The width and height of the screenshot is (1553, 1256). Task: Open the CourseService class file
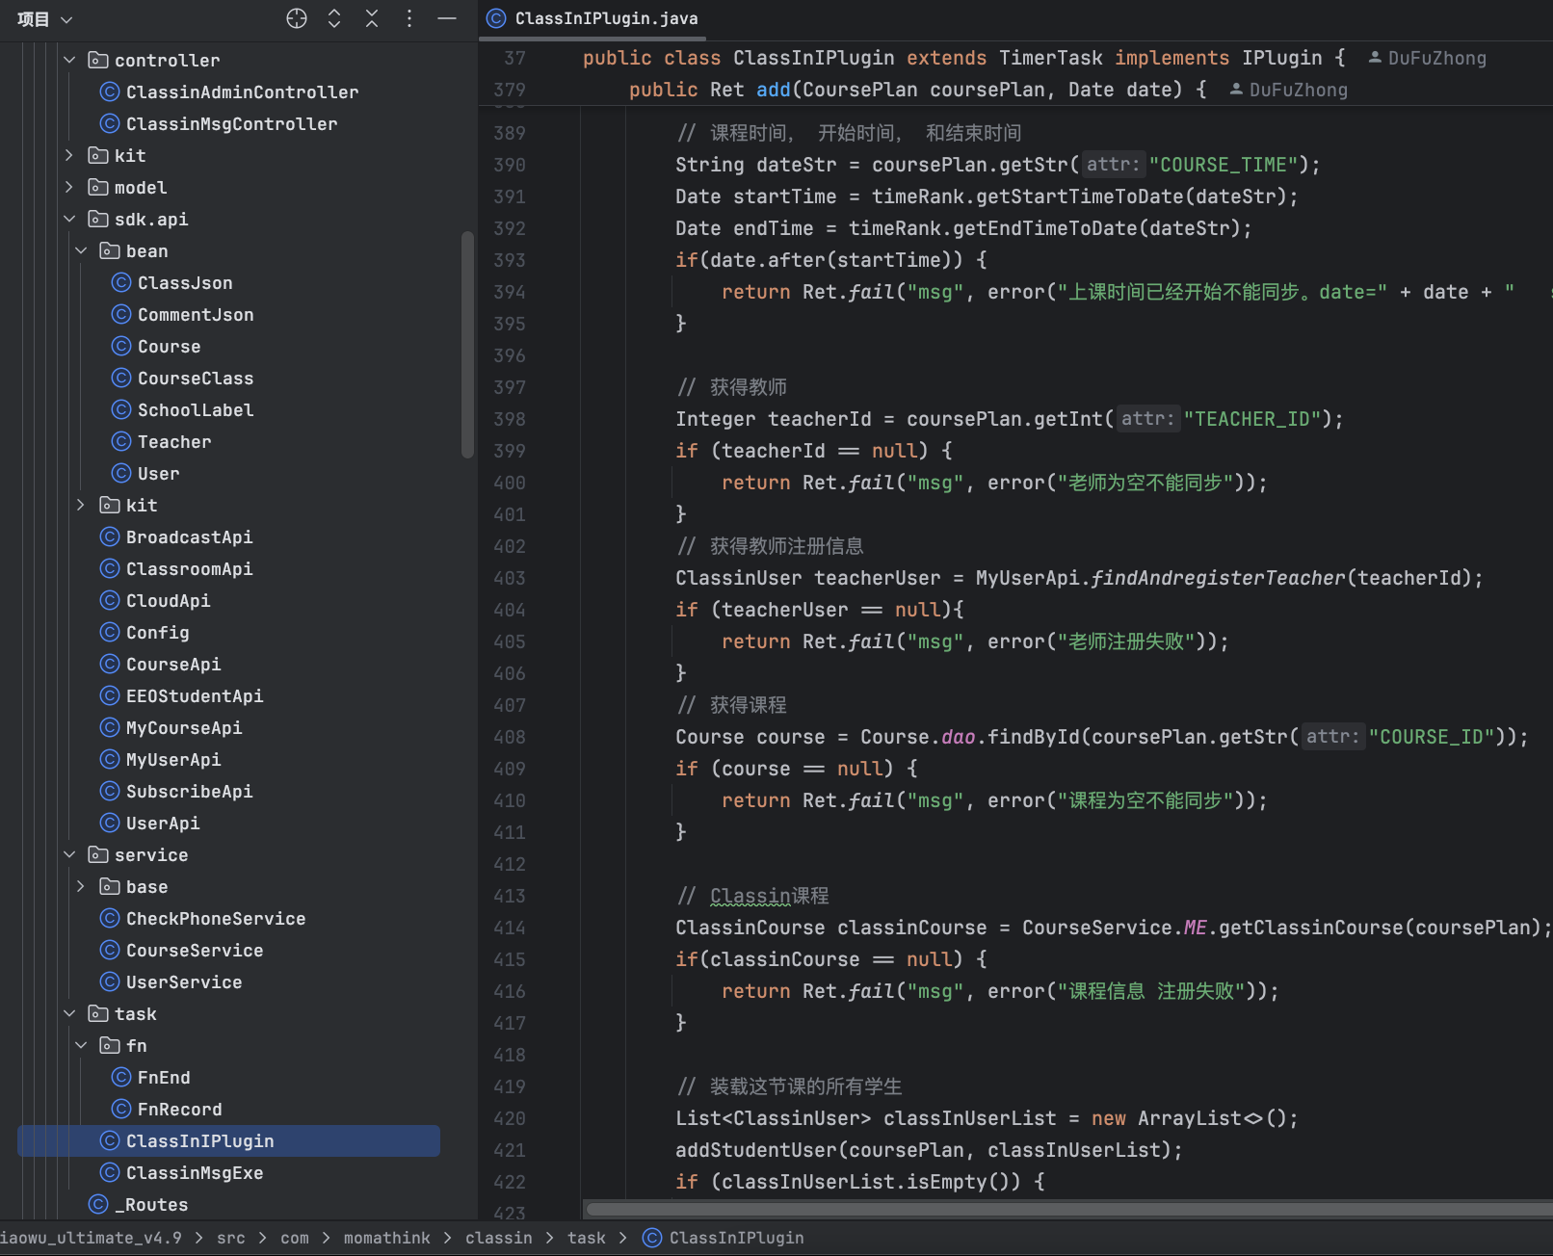pos(194,951)
